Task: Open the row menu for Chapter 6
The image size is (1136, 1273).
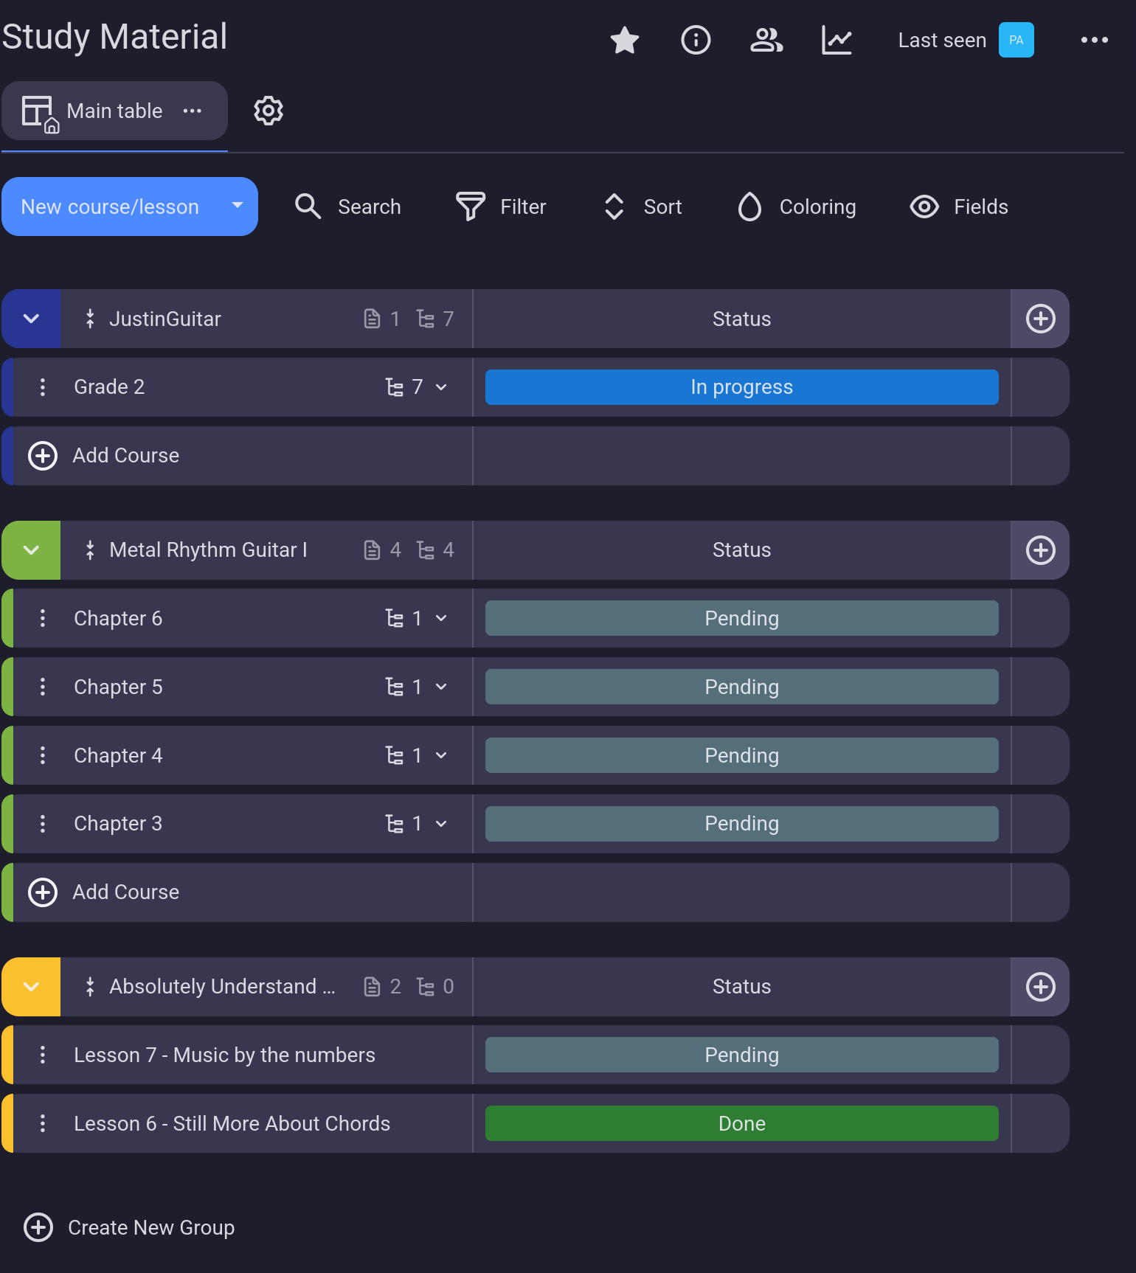Action: (43, 618)
